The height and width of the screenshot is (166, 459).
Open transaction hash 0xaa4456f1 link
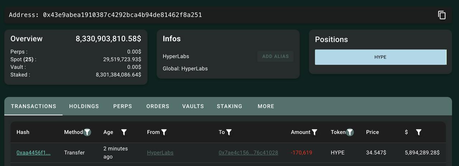click(x=33, y=153)
